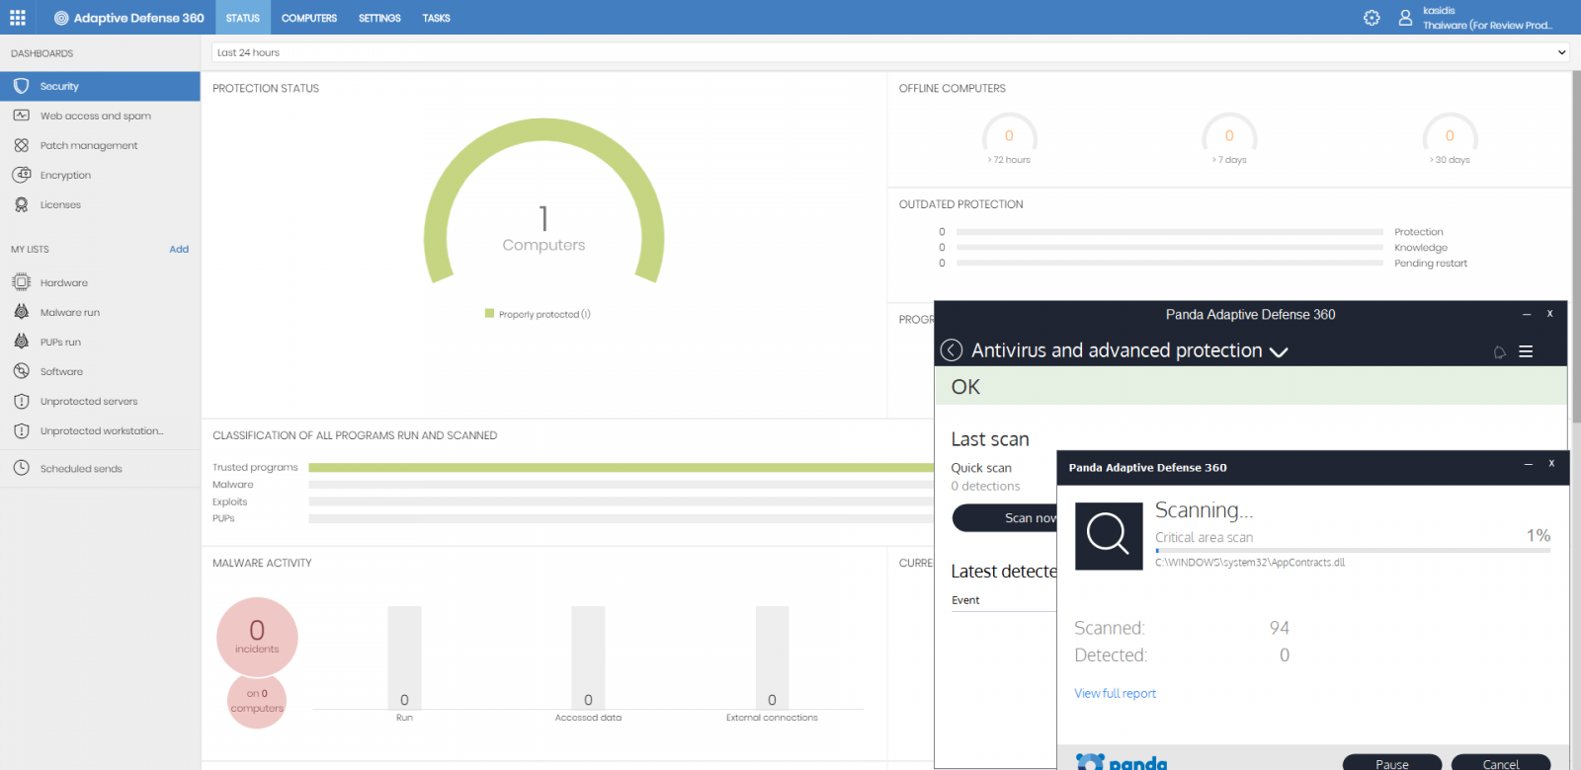The width and height of the screenshot is (1581, 770).
Task: Click the magnifier scan icon in dialog
Action: pos(1109,536)
